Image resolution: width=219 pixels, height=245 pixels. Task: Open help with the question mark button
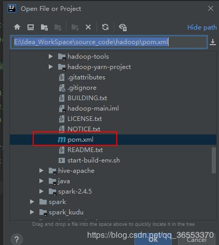tap(17, 239)
